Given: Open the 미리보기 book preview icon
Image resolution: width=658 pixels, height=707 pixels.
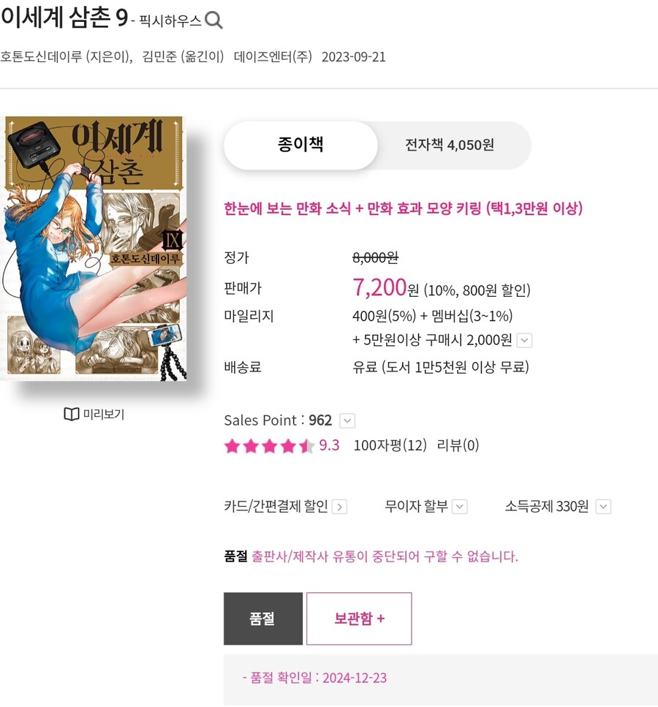Looking at the screenshot, I should (x=71, y=414).
